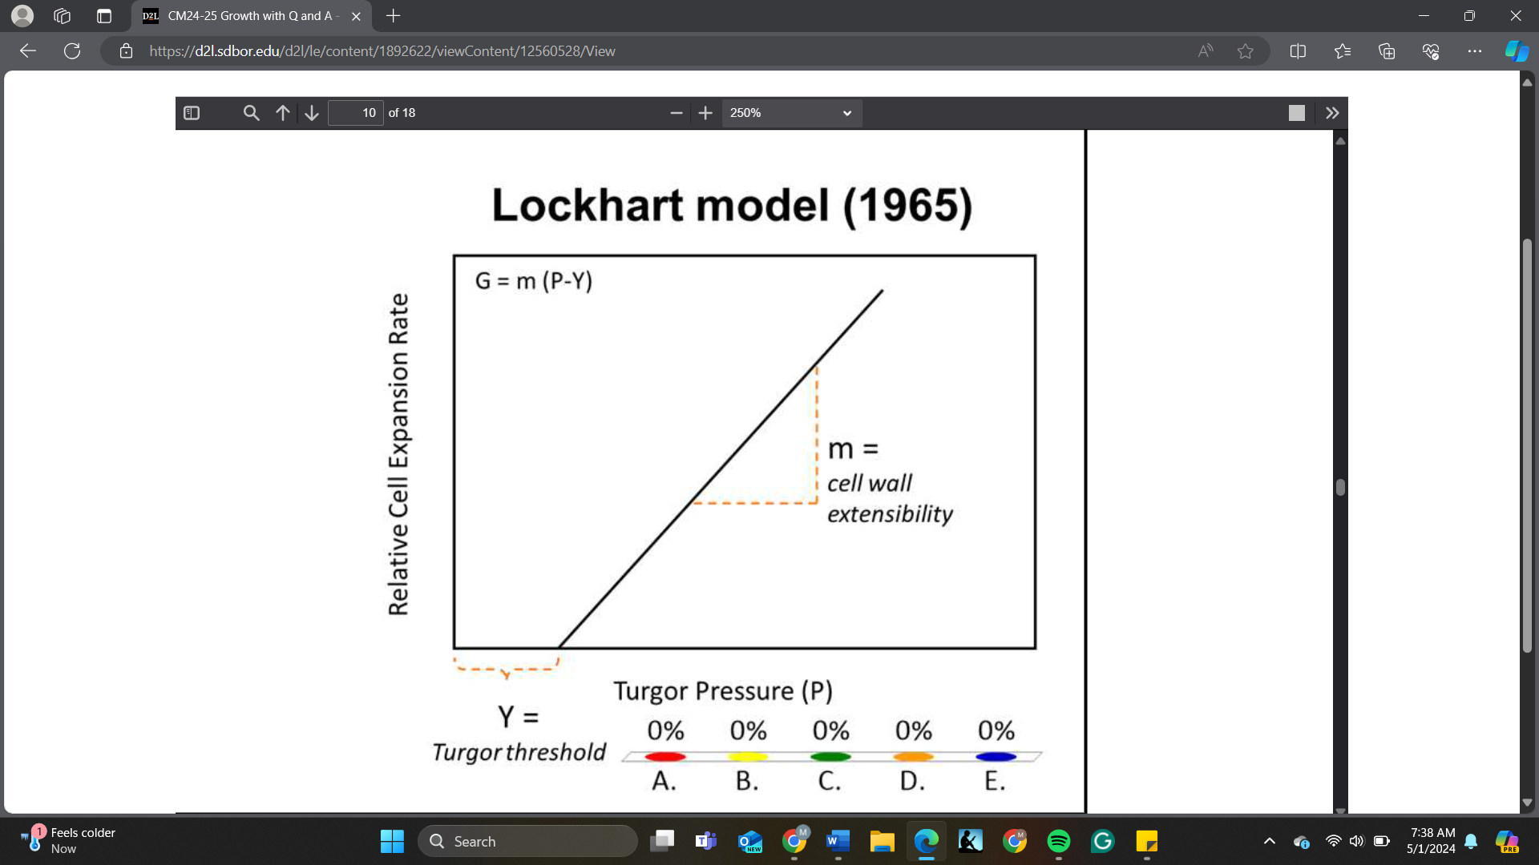Viewport: 1539px width, 865px height.
Task: Open Microsoft Teams from taskbar
Action: pyautogui.click(x=706, y=841)
